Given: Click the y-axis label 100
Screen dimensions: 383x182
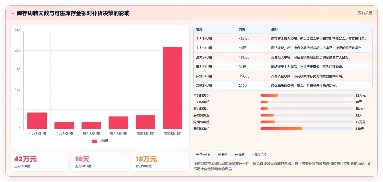Looking at the screenshot, I should pos(18,90).
